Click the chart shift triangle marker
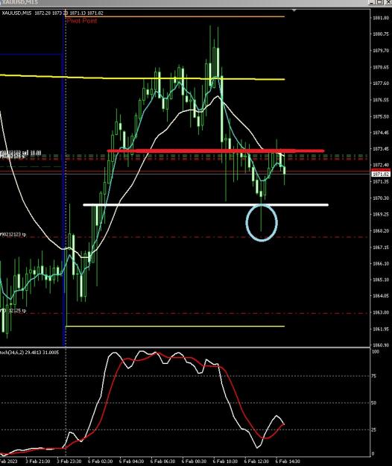Viewport: 392px width, 466px height. click(x=294, y=10)
